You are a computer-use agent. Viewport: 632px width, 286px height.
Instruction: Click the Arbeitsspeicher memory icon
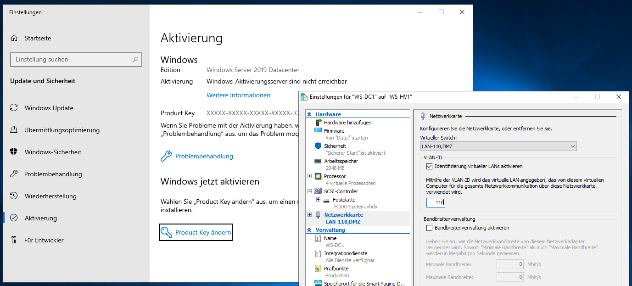318,161
